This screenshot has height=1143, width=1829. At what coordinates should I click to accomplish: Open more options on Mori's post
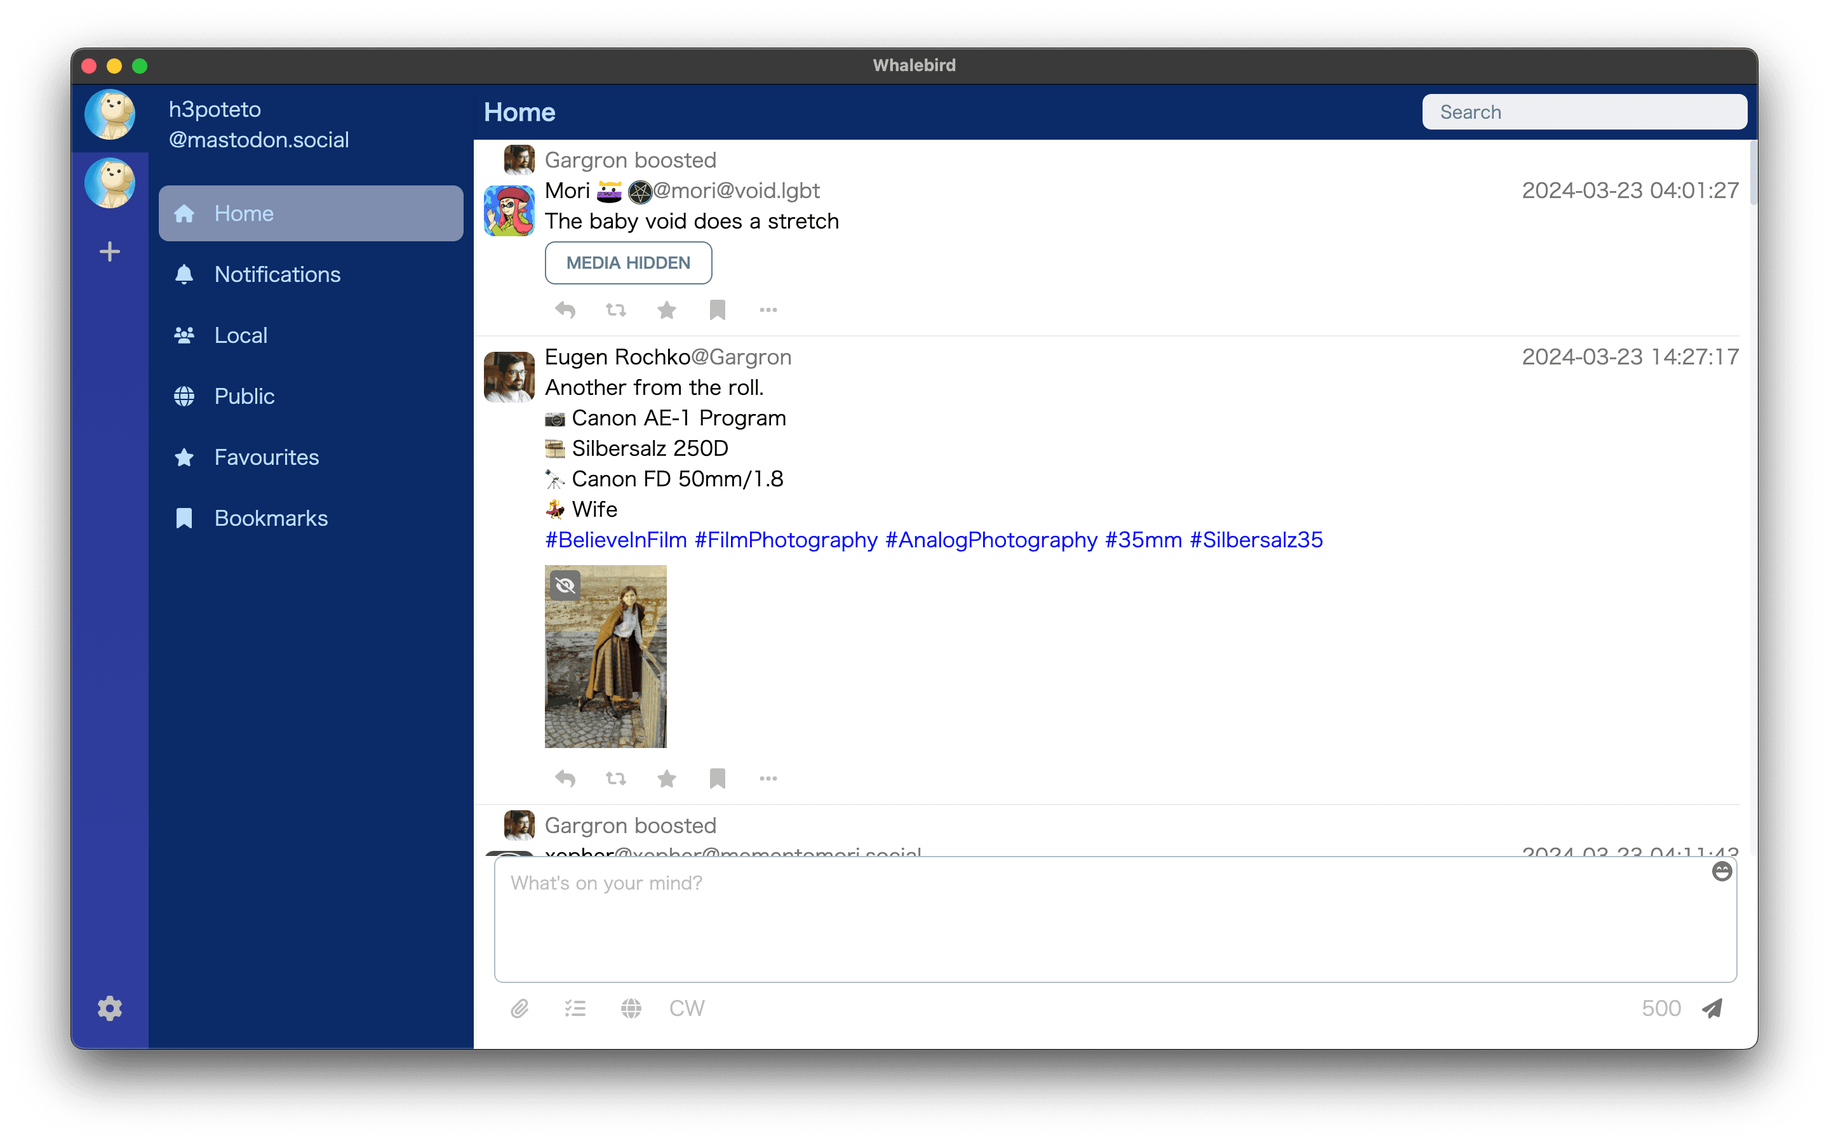click(768, 310)
